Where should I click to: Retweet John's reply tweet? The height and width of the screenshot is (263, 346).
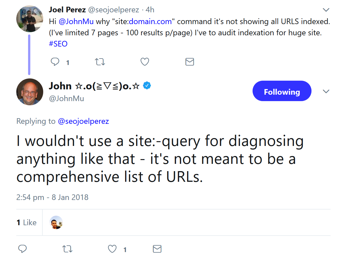tap(67, 249)
